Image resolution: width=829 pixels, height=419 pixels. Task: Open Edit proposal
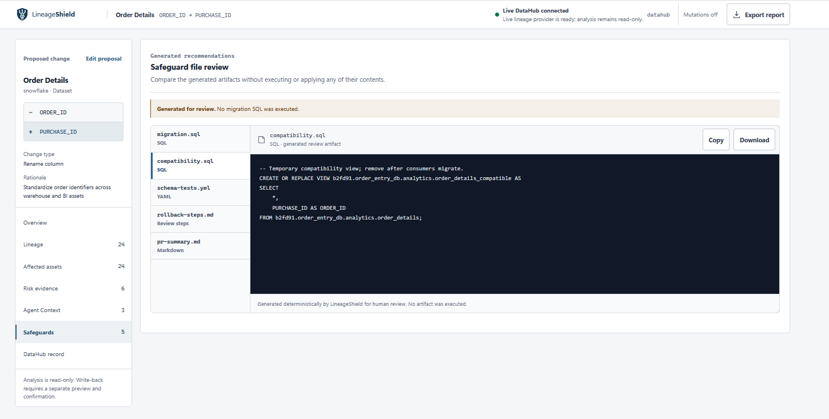[x=103, y=58]
